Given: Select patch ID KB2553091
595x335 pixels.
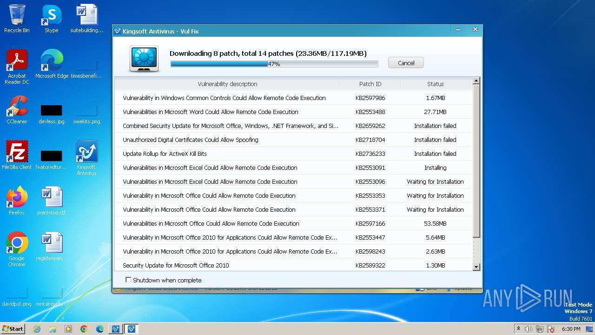Looking at the screenshot, I should [x=370, y=167].
